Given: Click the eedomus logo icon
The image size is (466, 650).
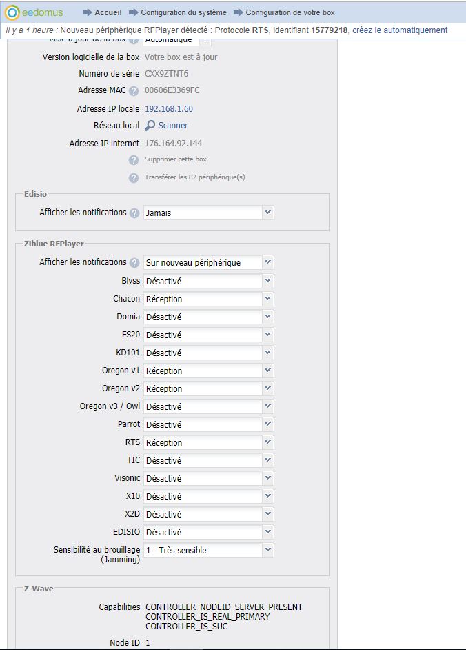Looking at the screenshot, I should [x=12, y=12].
